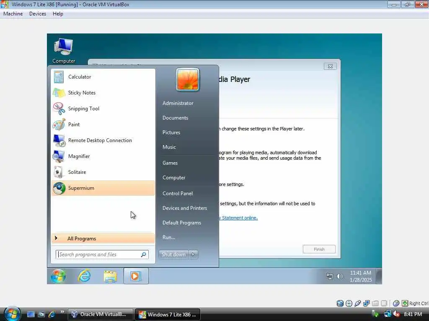
Task: Click host Show Desktop quick launch icon
Action: (x=31, y=314)
